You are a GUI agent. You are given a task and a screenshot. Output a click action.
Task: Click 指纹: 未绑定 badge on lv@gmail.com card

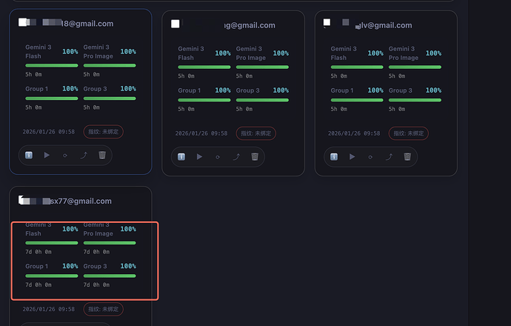[409, 133]
